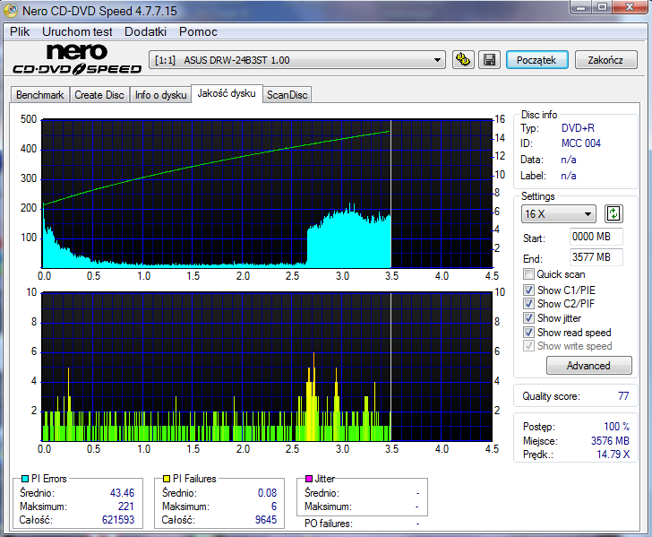
Task: Click the Zakończ button
Action: pos(605,60)
